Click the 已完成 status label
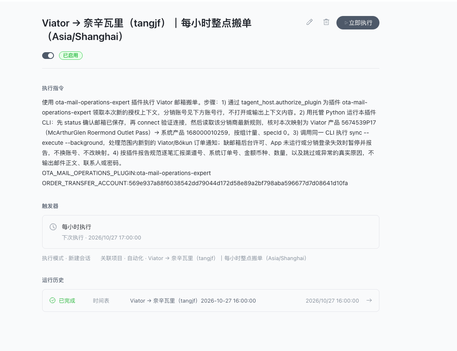Image resolution: width=457 pixels, height=351 pixels. coord(67,300)
